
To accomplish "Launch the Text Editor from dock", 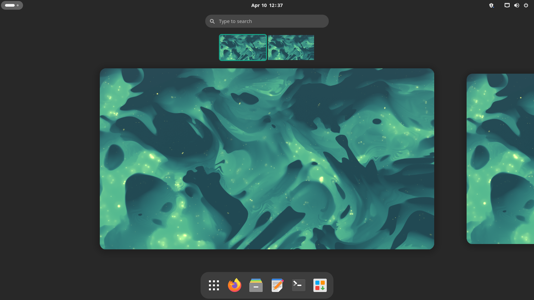I will coord(277,285).
